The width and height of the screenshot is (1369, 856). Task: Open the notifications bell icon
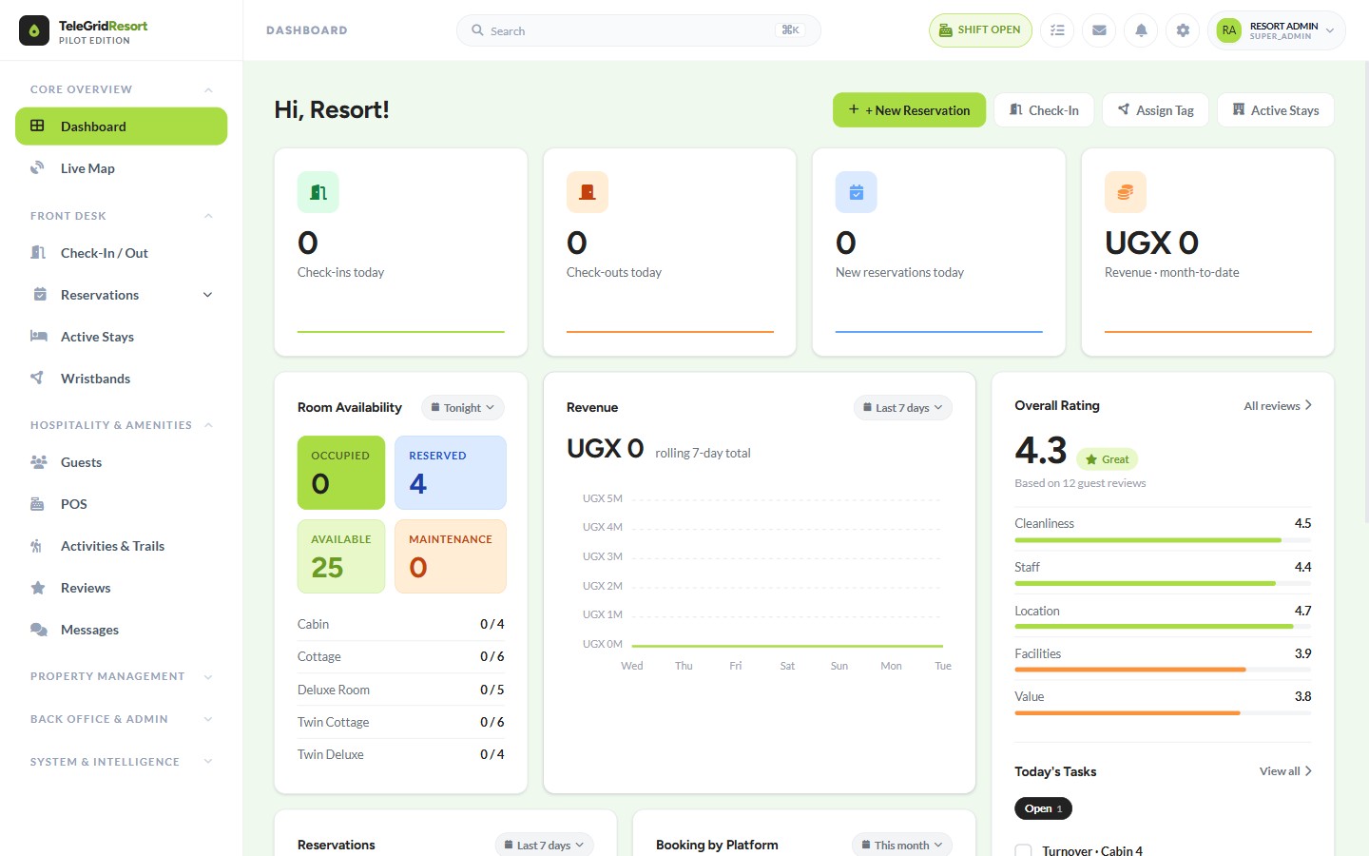coord(1141,30)
